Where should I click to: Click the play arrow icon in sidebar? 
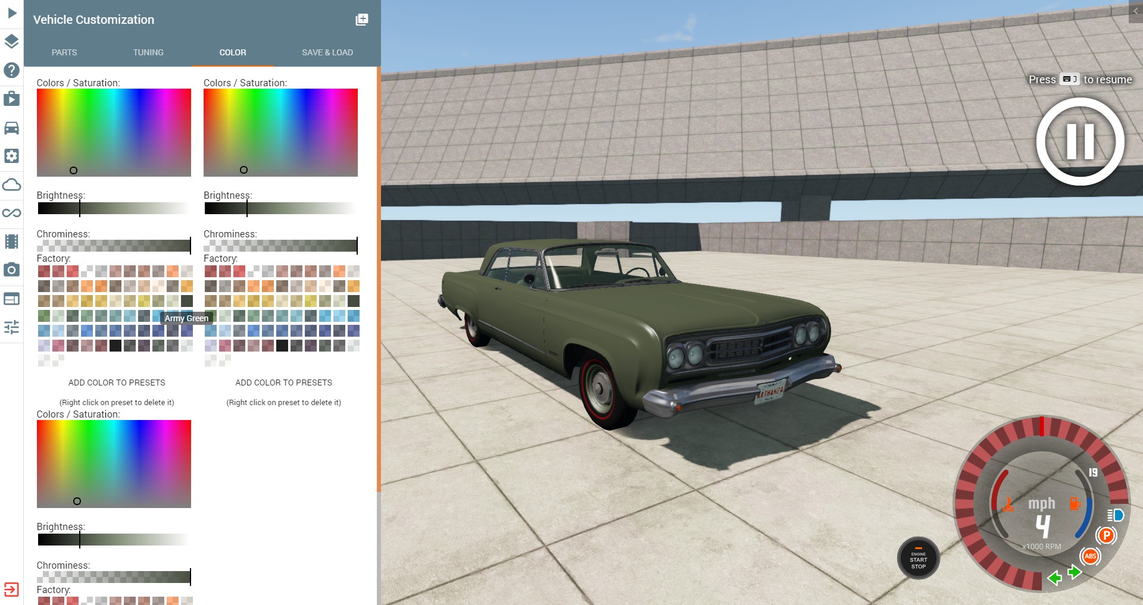11,12
